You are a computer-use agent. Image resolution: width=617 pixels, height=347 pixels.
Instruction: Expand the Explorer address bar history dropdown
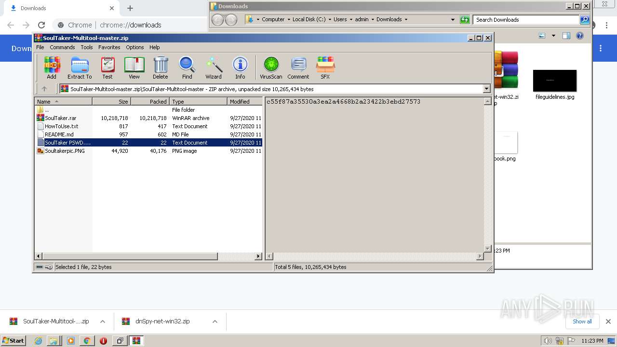pos(453,20)
